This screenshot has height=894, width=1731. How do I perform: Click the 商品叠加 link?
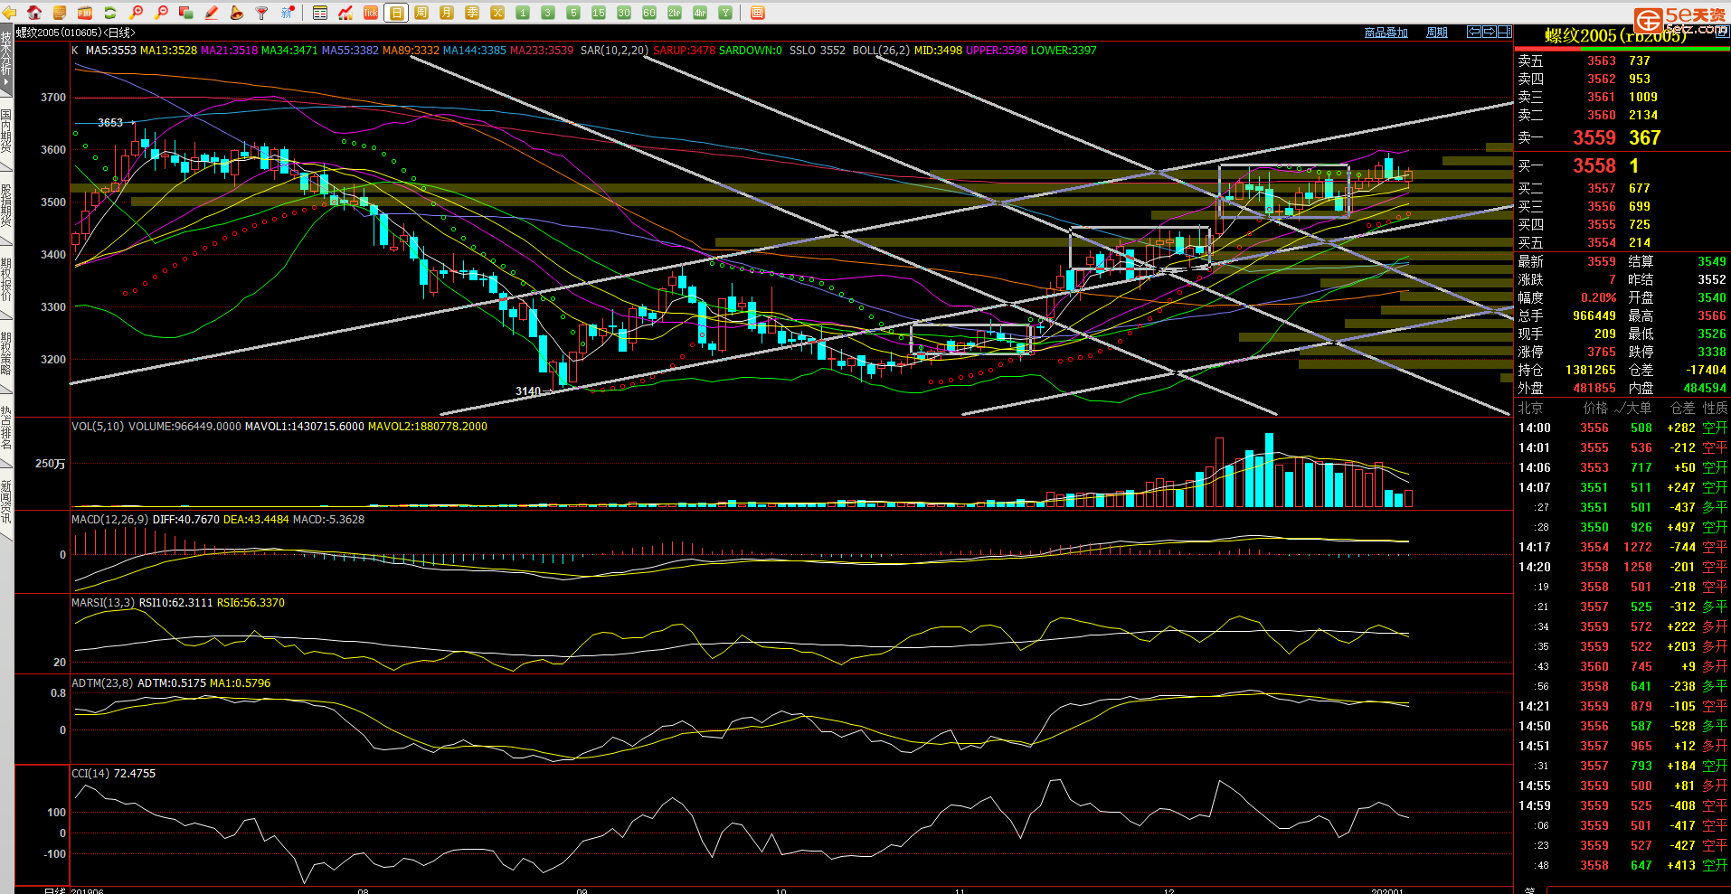coord(1386,33)
